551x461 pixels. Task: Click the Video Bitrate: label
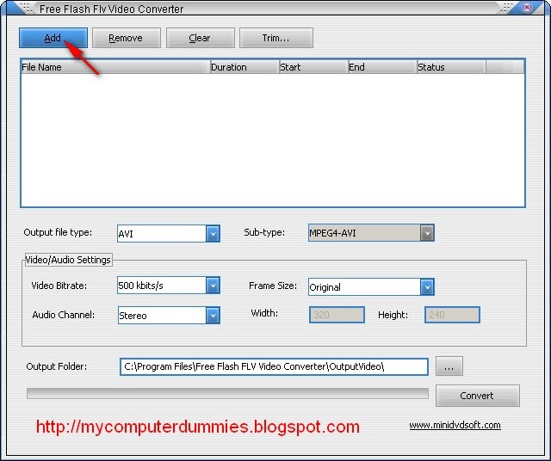pos(59,286)
